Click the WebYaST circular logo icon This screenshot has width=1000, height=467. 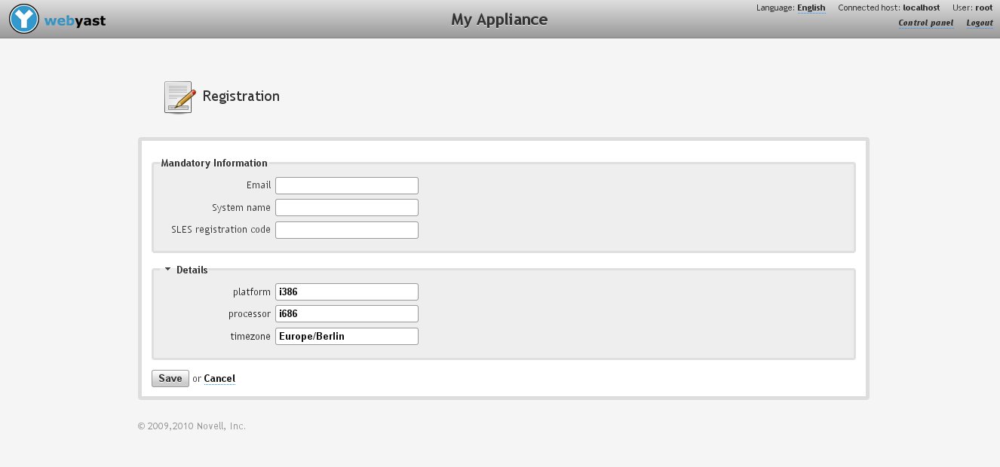(x=25, y=20)
